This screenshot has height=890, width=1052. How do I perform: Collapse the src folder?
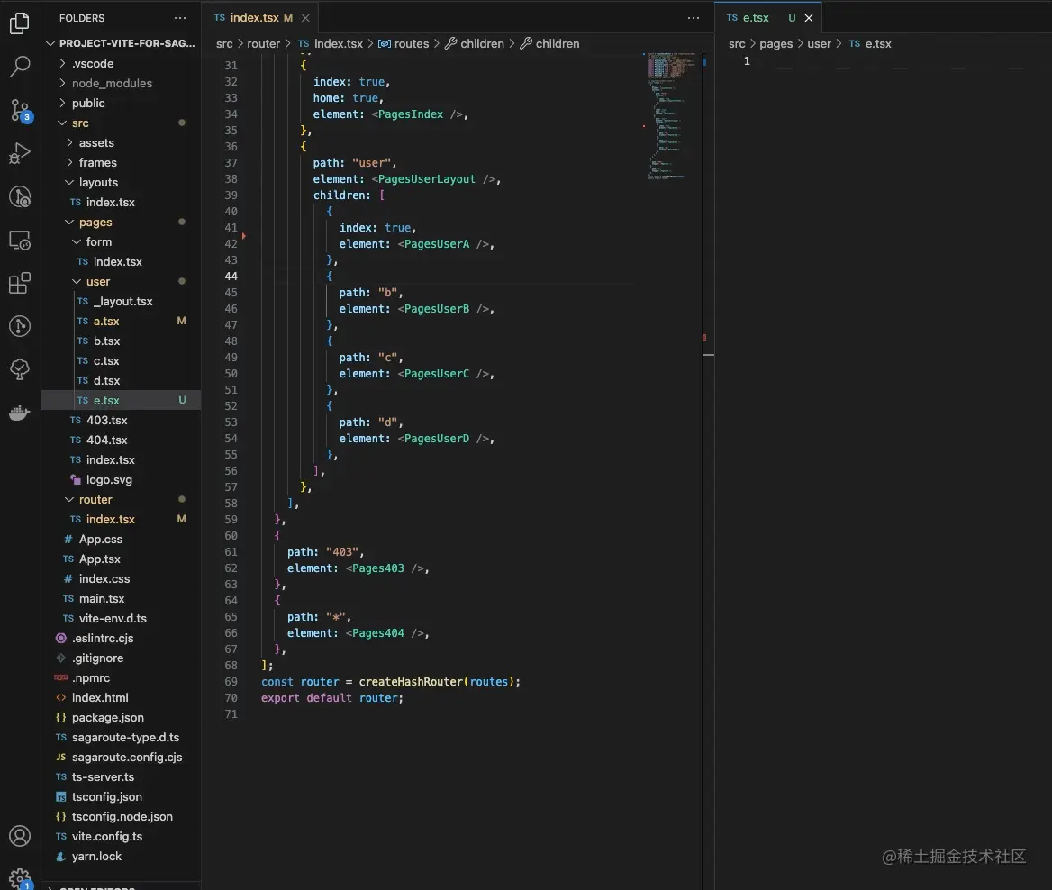(x=122, y=123)
